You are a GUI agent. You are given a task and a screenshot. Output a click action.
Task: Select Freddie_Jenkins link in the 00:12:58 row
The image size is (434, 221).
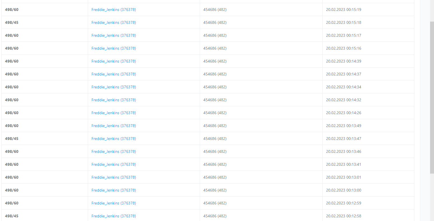click(114, 216)
